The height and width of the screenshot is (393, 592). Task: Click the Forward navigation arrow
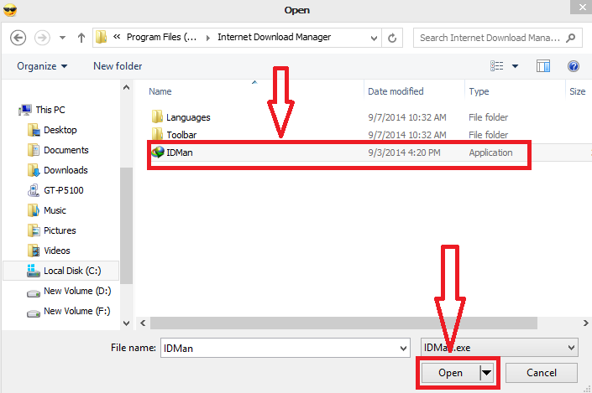point(42,38)
